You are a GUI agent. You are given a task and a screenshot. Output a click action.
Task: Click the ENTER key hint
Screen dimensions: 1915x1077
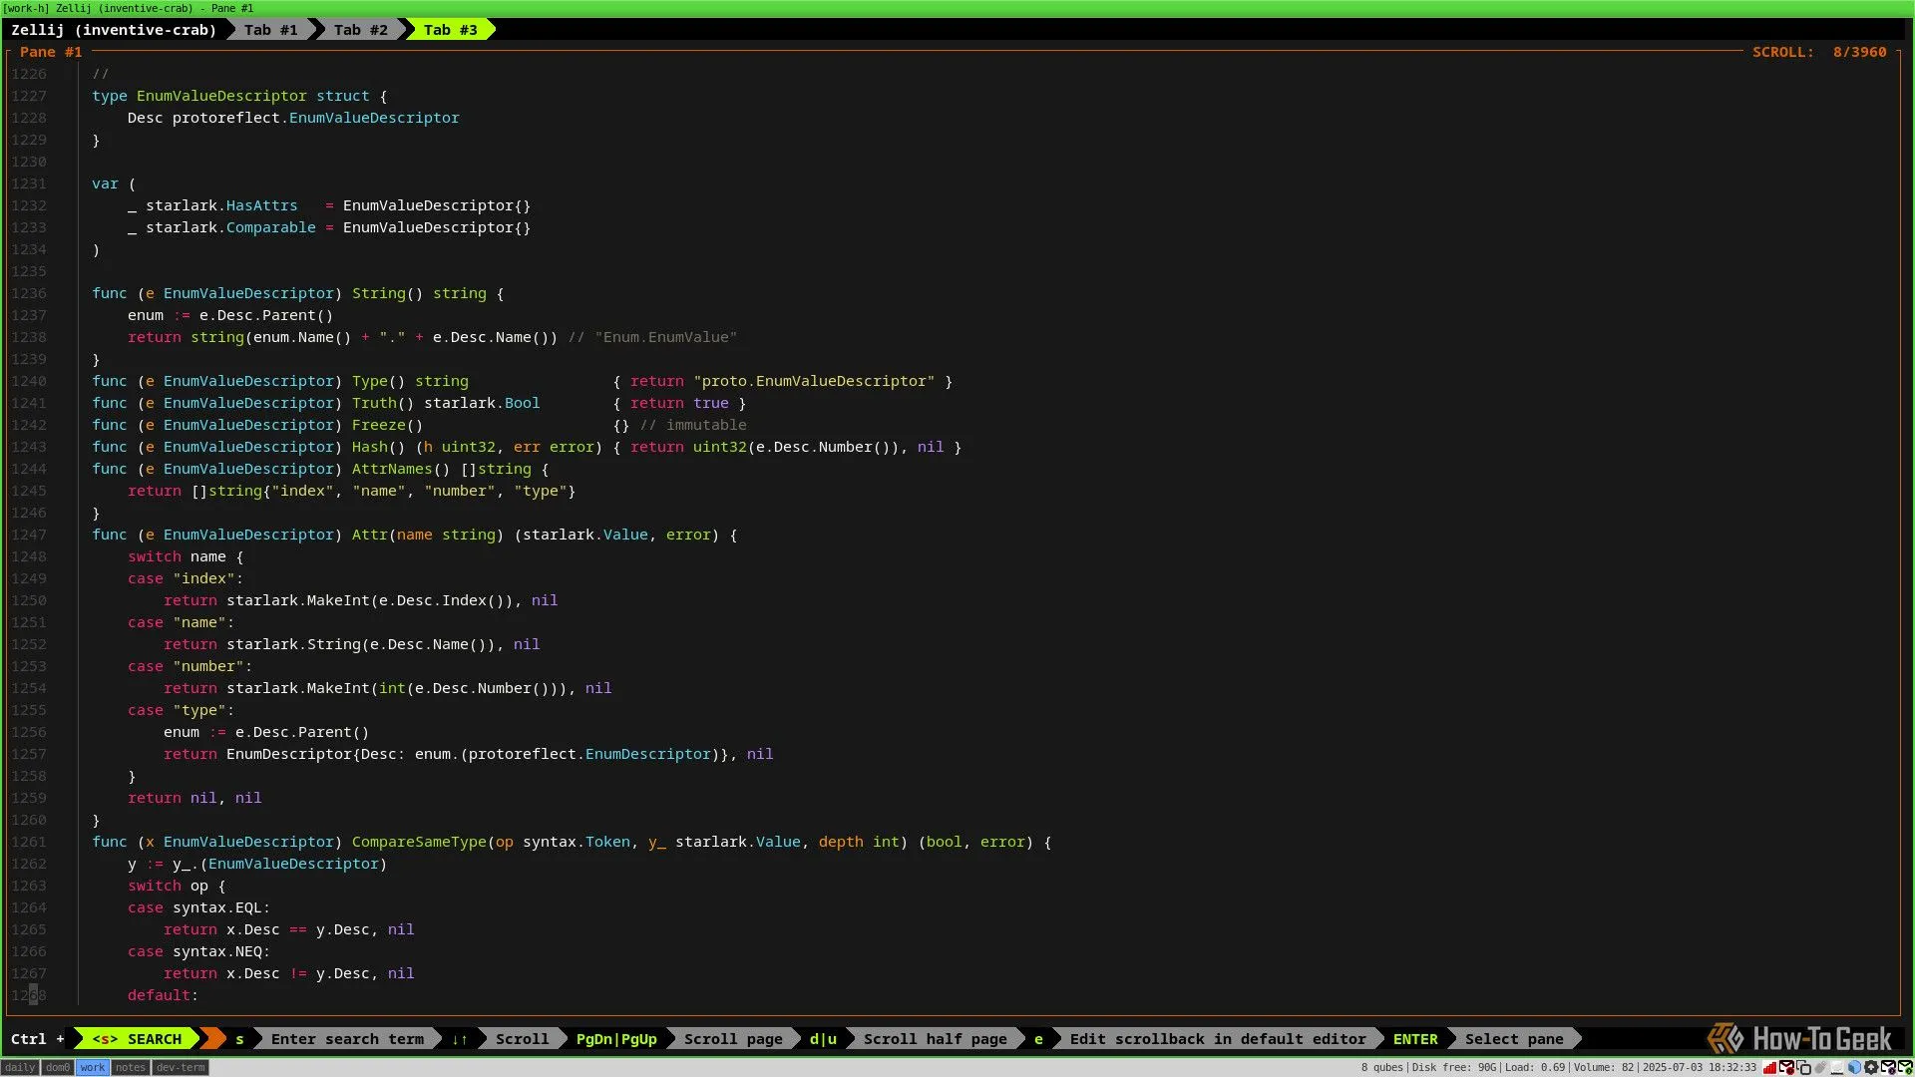click(x=1415, y=1038)
